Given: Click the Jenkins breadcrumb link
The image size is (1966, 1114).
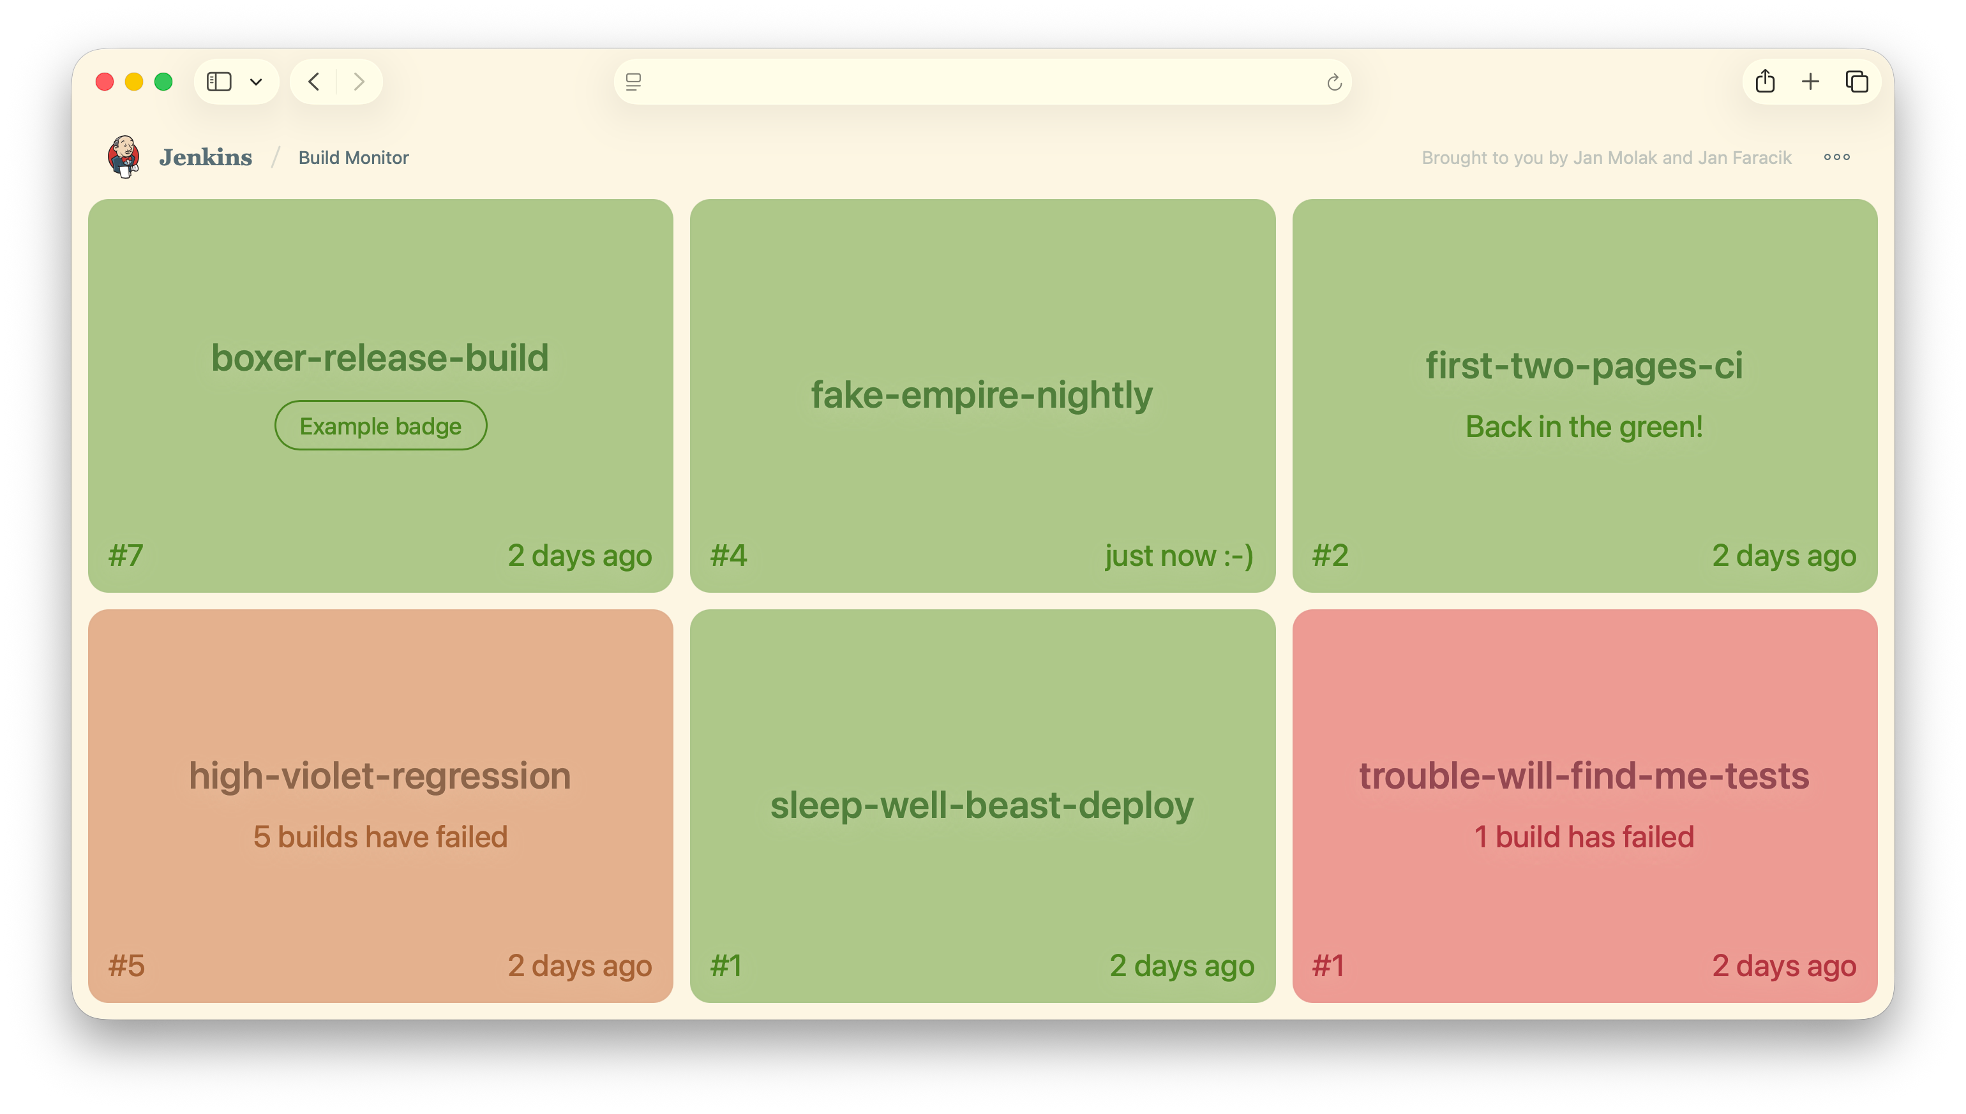Looking at the screenshot, I should pyautogui.click(x=206, y=157).
